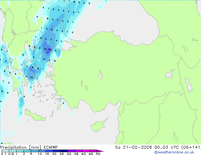Click the 5–10 mm legend color box

click(35, 151)
